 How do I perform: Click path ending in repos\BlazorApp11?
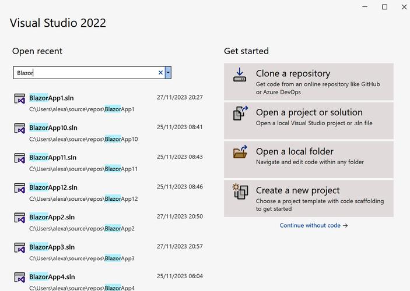pos(83,169)
